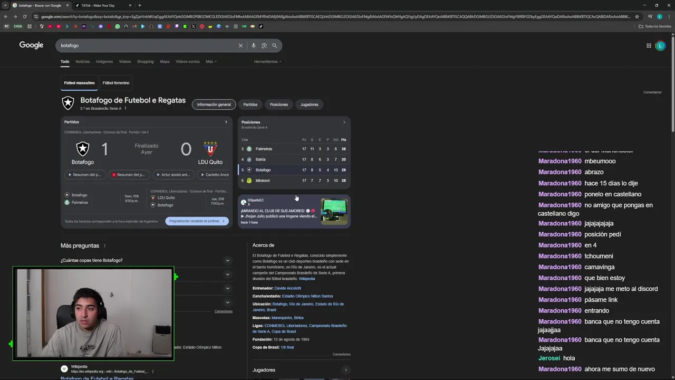Click the Bahia row in standings
675x380 pixels.
coord(294,159)
